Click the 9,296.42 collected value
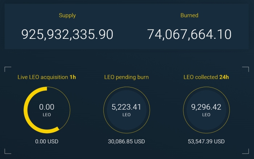 (206, 107)
